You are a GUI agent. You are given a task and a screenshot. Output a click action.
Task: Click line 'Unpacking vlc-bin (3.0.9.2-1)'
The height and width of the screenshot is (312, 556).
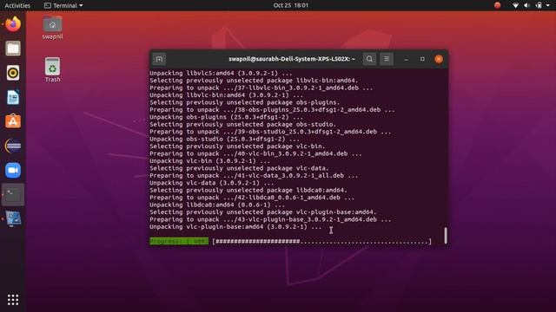[209, 161]
